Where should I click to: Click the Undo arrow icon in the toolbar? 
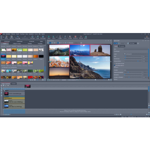click(x=18, y=37)
